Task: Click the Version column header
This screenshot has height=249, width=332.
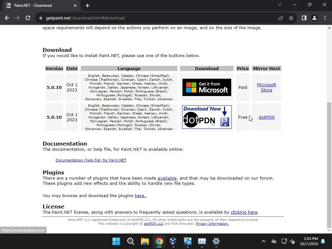Action: coord(54,68)
